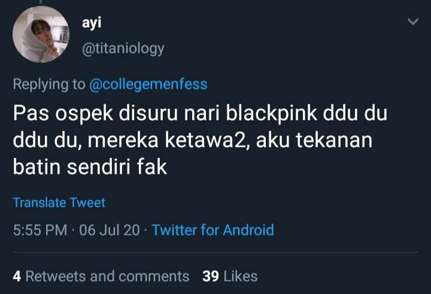The height and width of the screenshot is (294, 431).
Task: Click the tweet text starting with Pas ospek
Action: point(200,140)
